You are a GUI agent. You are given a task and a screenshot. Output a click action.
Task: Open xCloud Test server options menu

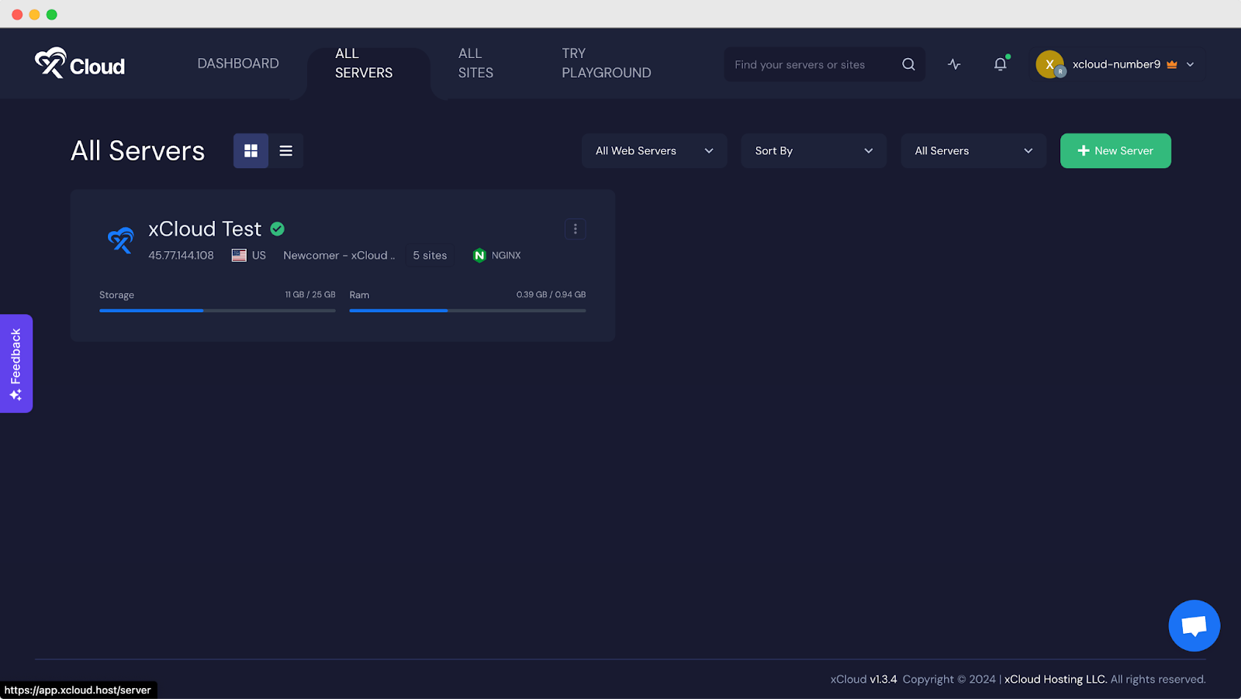[x=575, y=229]
